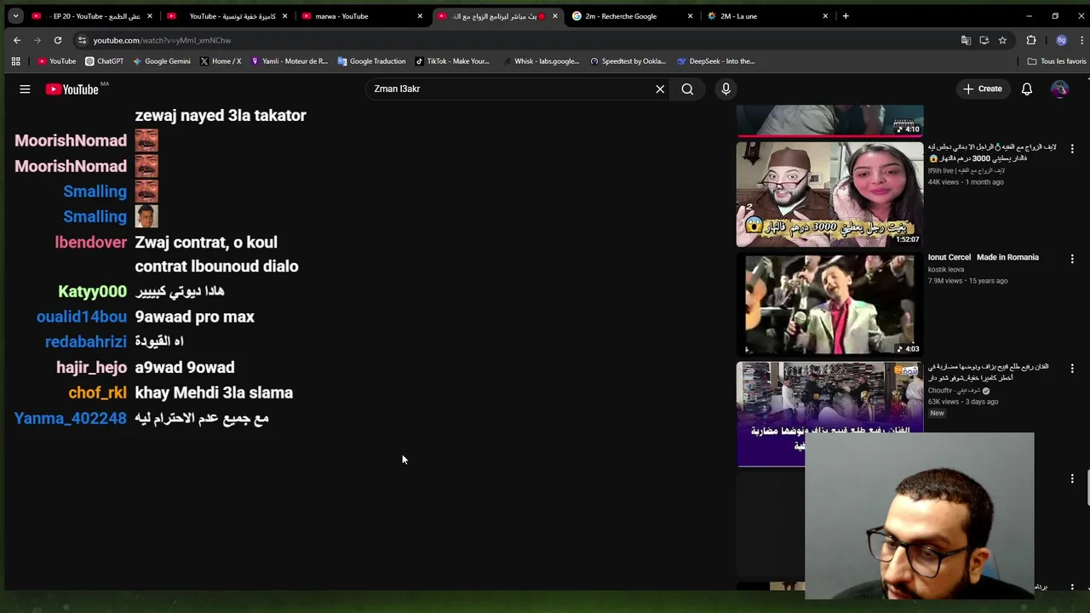View site information in the address bar
1090x613 pixels.
[x=82, y=40]
